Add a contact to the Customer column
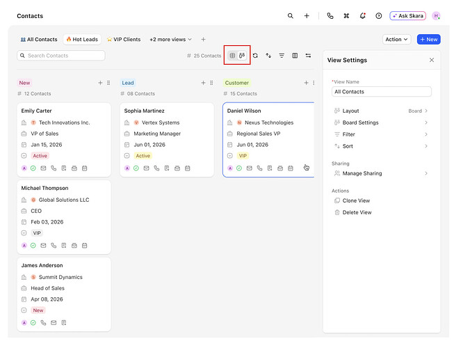 (x=306, y=83)
